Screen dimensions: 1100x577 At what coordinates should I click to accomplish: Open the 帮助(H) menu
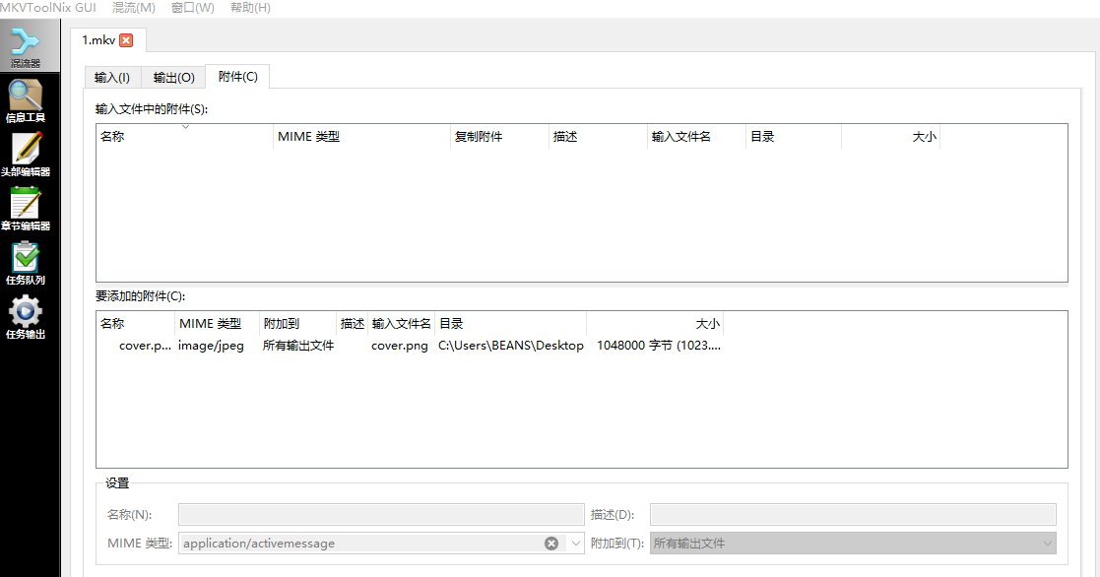250,8
